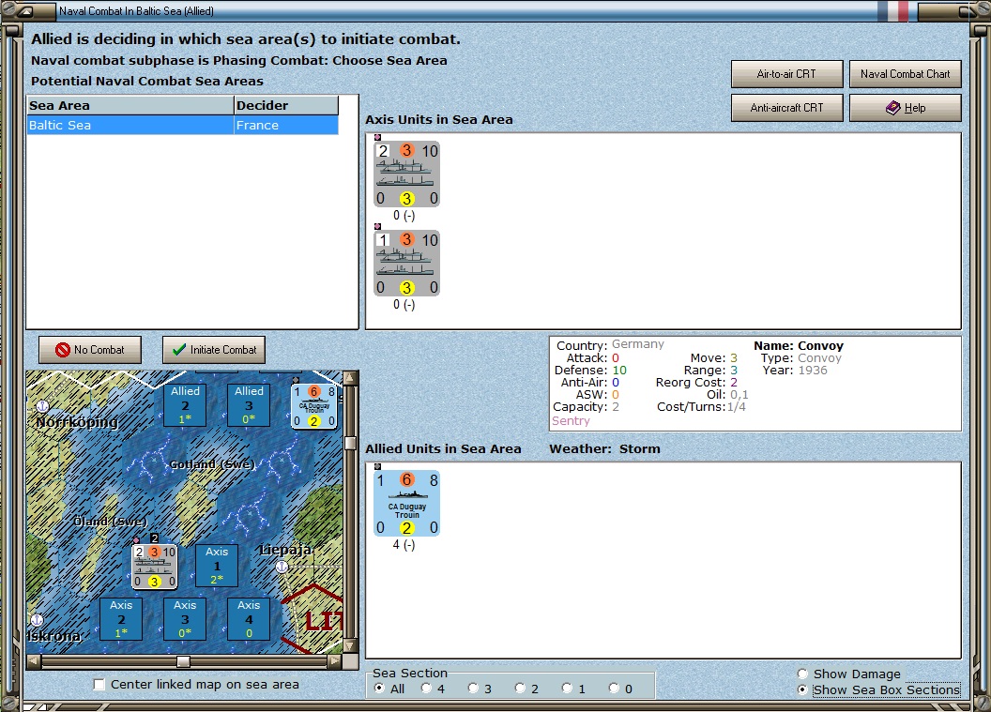The image size is (991, 712).
Task: Click the Allied 3 sea box section on map
Action: [249, 405]
